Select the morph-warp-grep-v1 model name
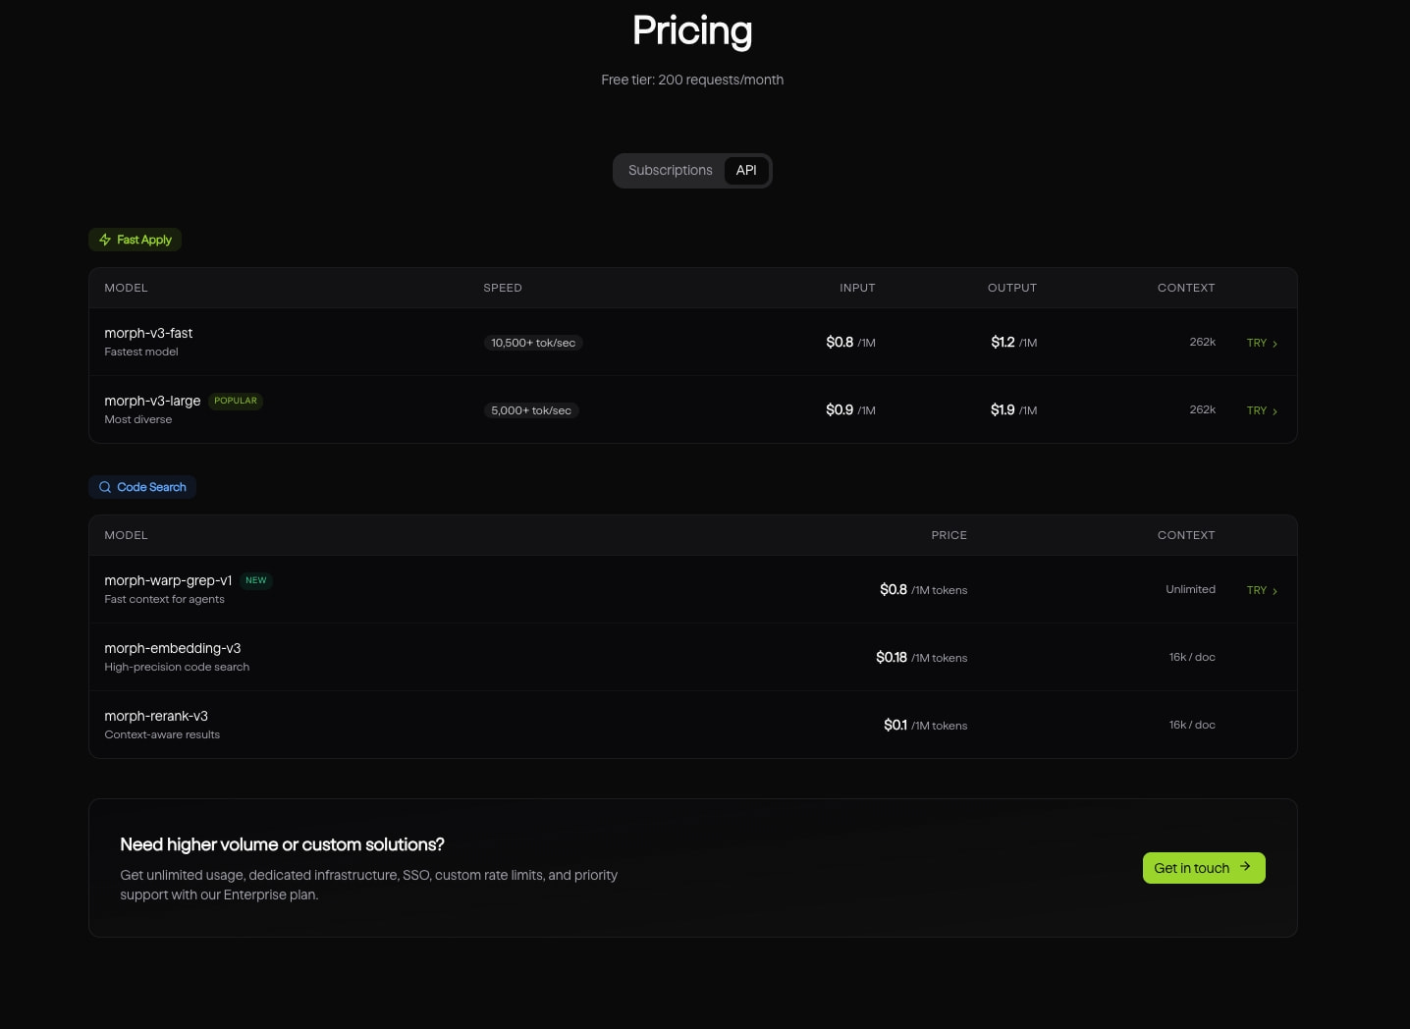The width and height of the screenshot is (1410, 1029). tap(168, 580)
